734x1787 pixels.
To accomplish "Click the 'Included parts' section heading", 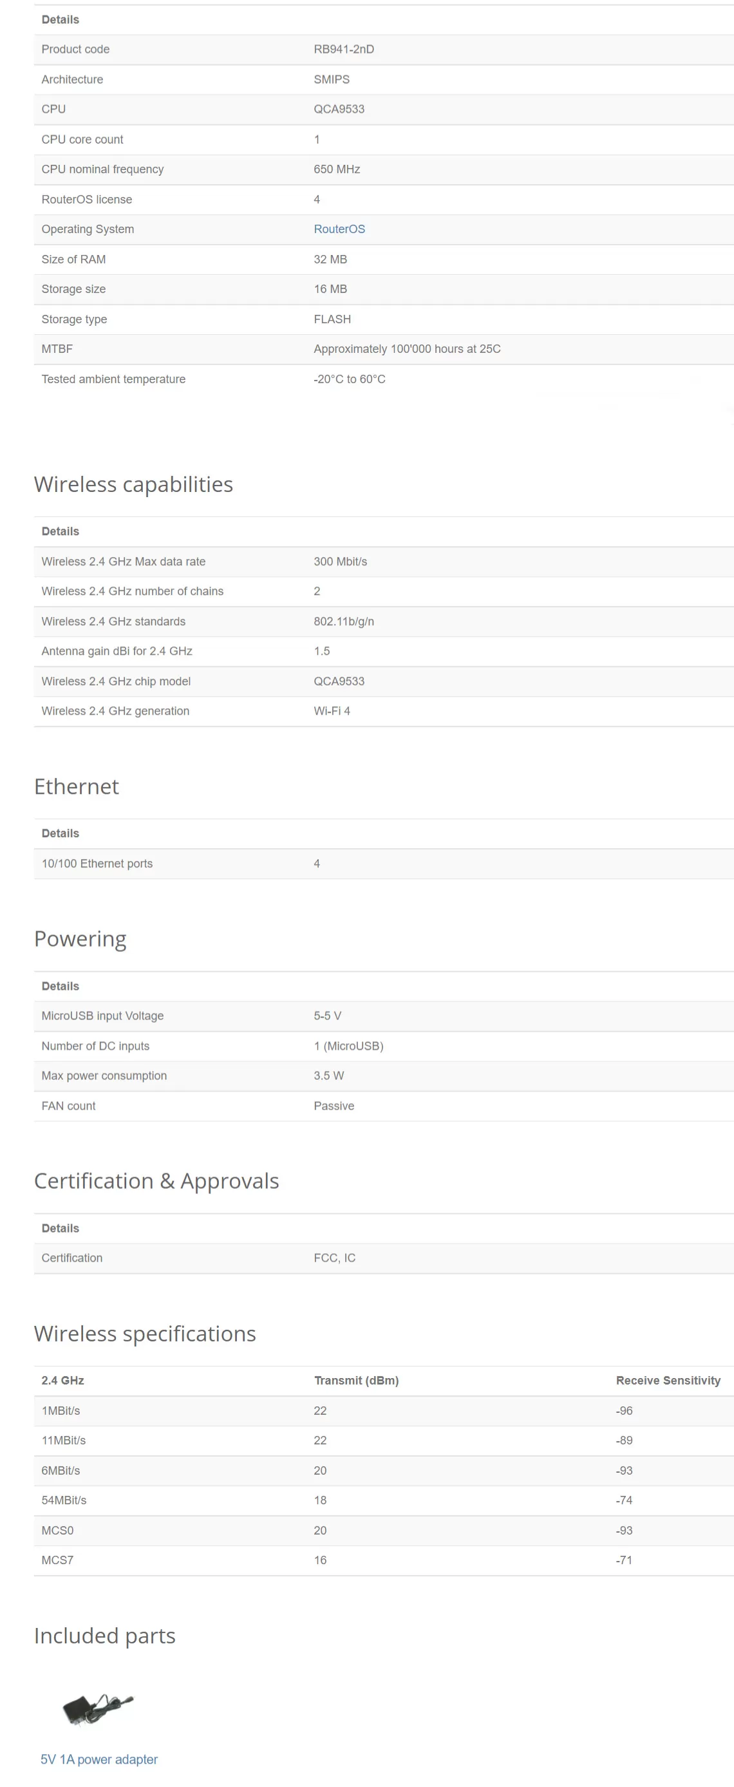I will tap(105, 1636).
